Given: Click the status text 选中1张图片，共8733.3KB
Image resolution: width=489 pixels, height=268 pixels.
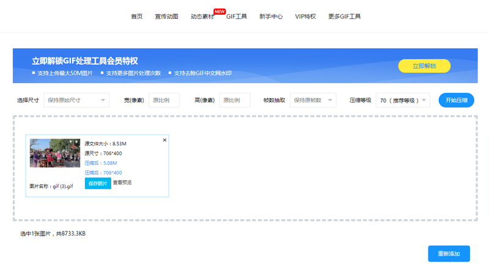Looking at the screenshot, I should pyautogui.click(x=53, y=233).
